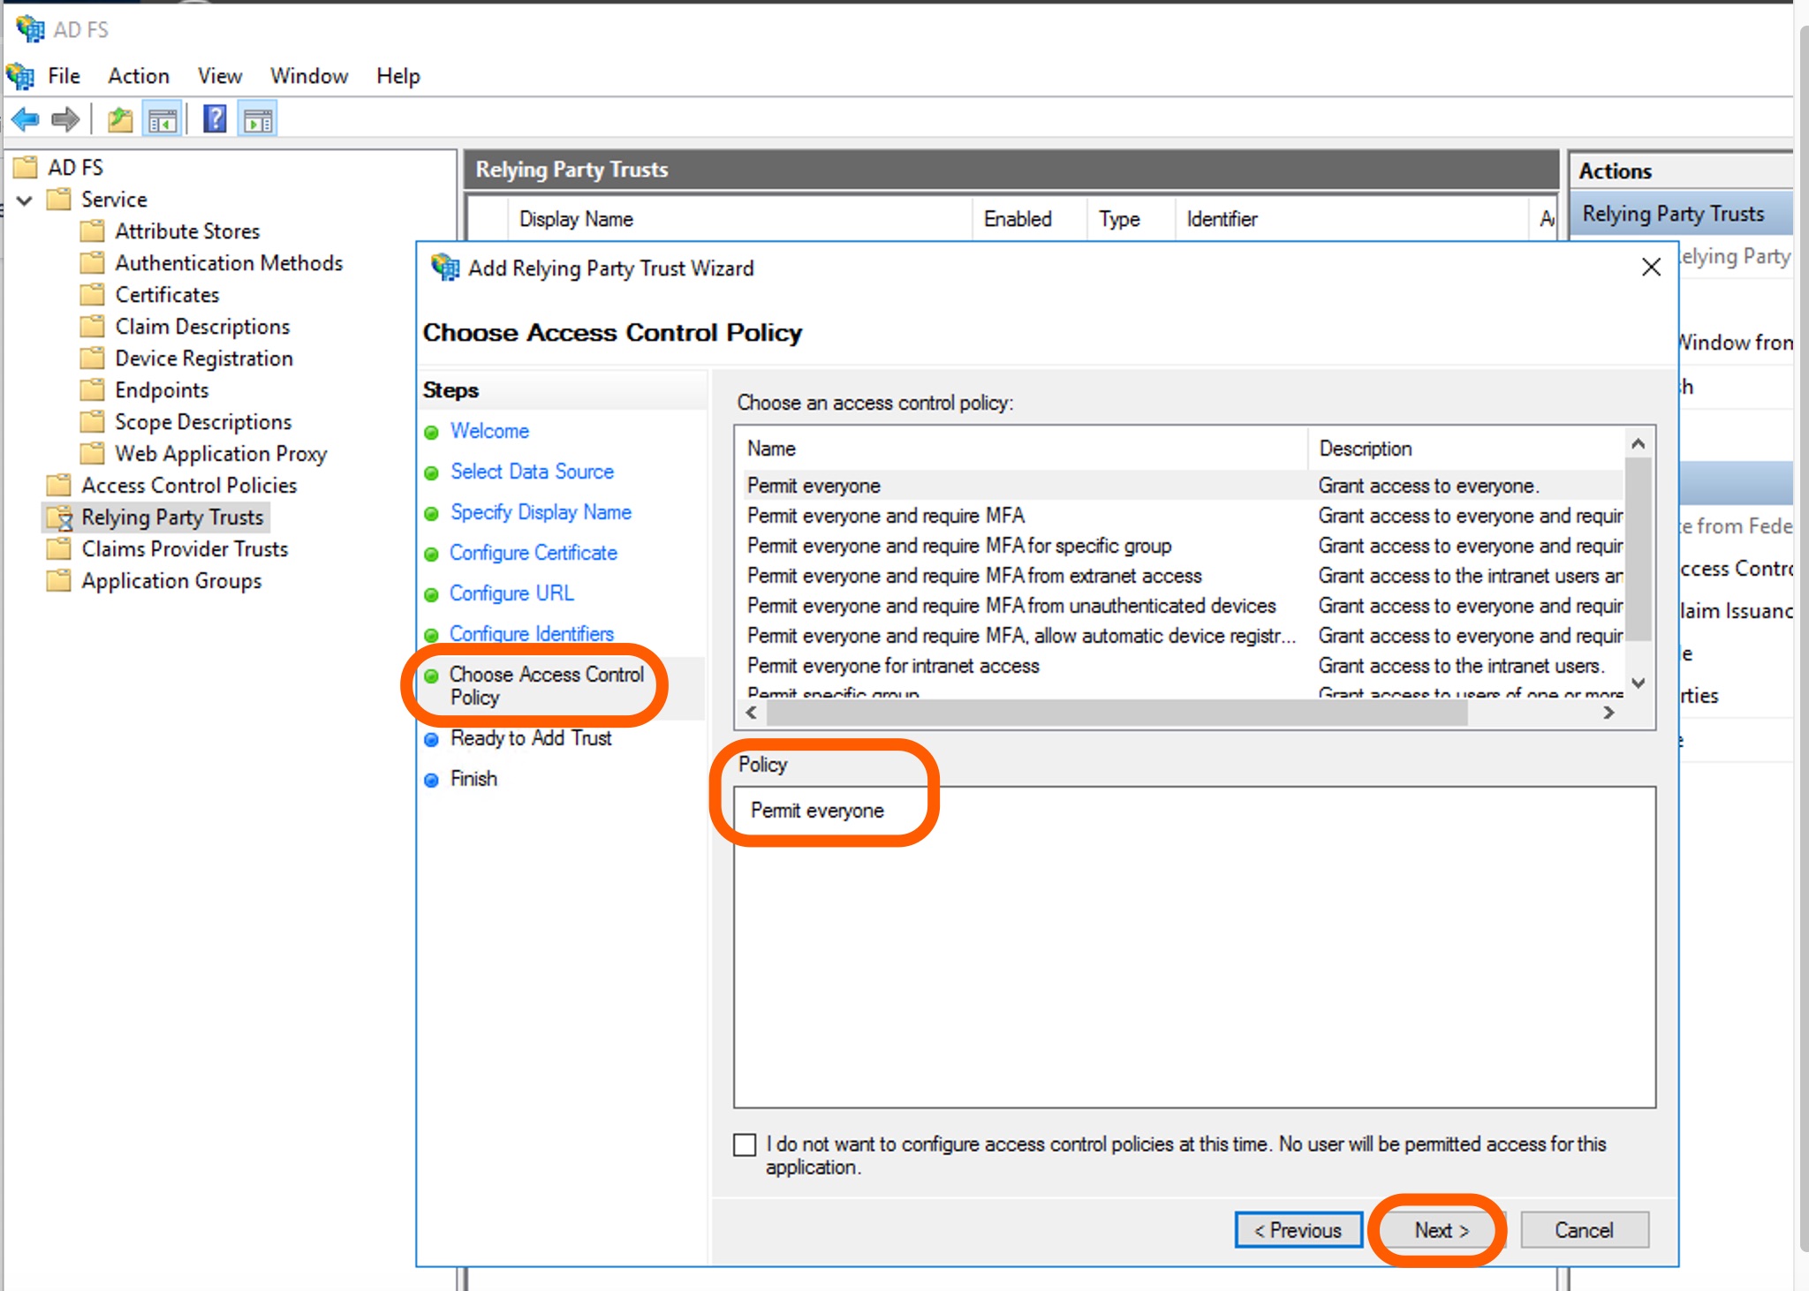
Task: Select Permit everyone for intranet access
Action: coord(892,666)
